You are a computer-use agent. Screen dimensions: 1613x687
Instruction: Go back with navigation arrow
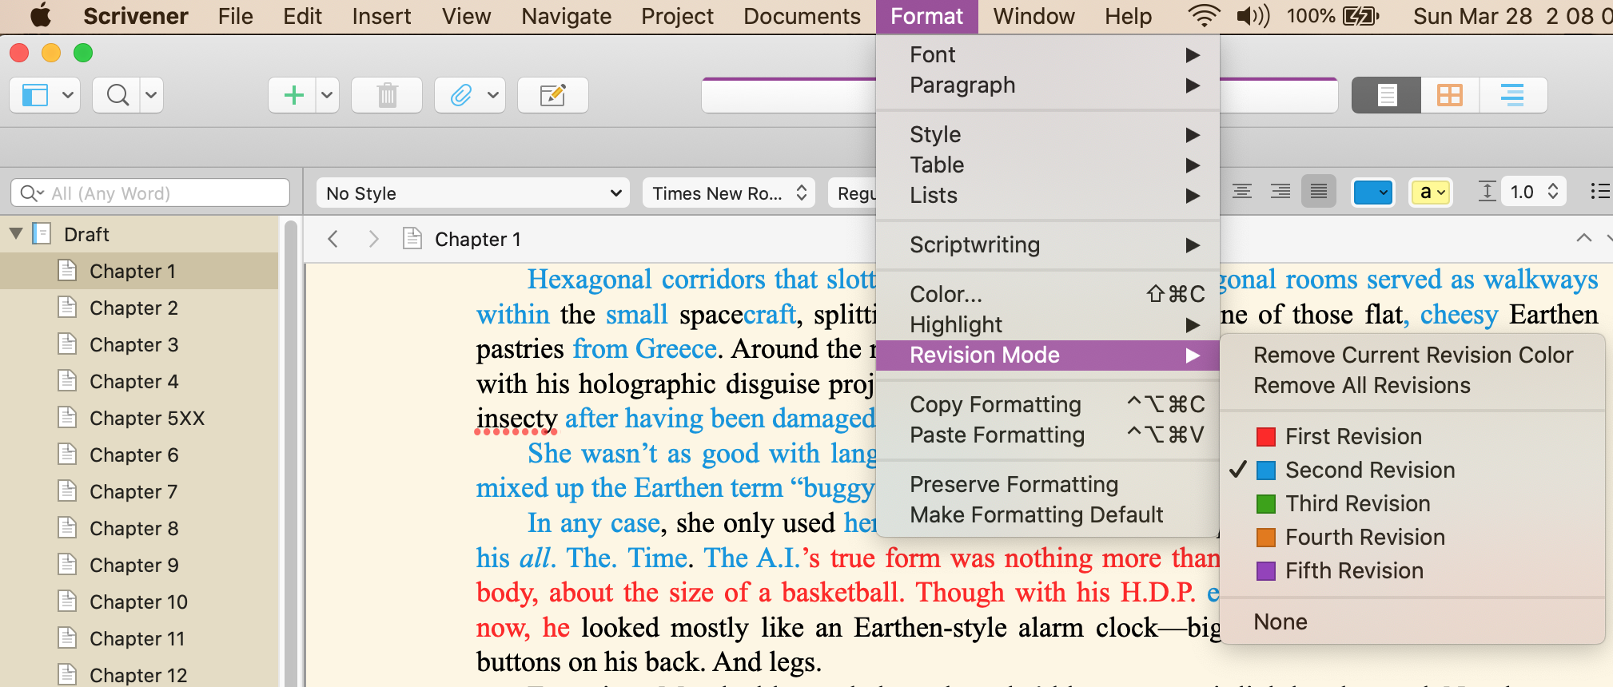pyautogui.click(x=333, y=239)
